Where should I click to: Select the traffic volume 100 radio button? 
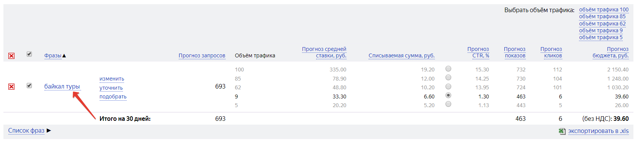(448, 68)
